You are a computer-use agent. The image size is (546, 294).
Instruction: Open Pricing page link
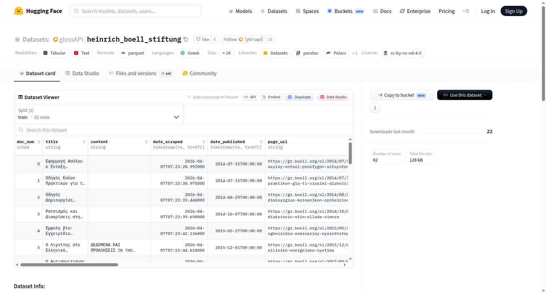[447, 11]
